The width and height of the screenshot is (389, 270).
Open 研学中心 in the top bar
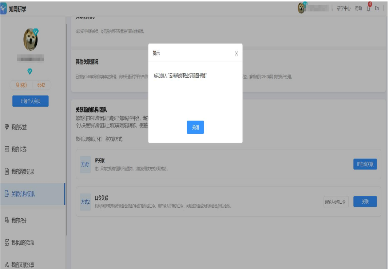pos(344,9)
